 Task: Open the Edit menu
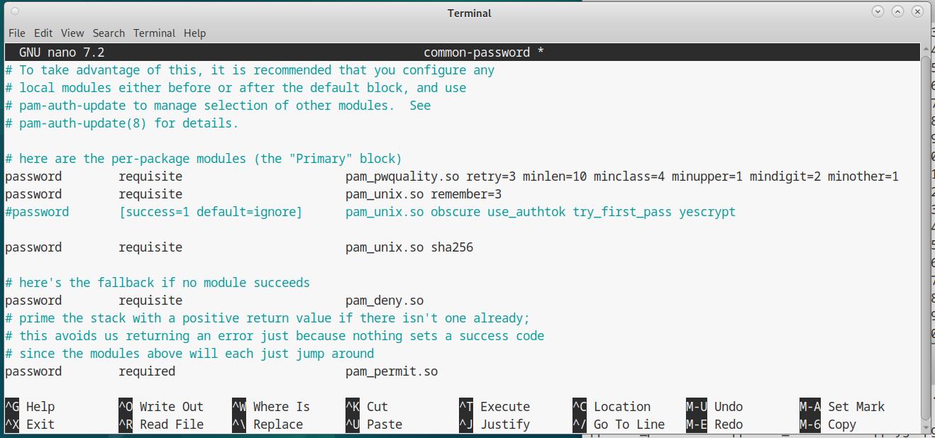coord(43,33)
